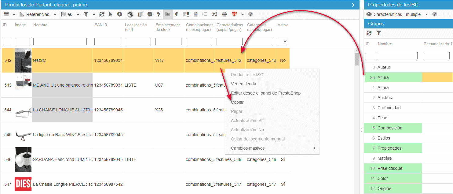The height and width of the screenshot is (194, 453).
Task: Choose Ver en tienda from context menu
Action: (243, 84)
